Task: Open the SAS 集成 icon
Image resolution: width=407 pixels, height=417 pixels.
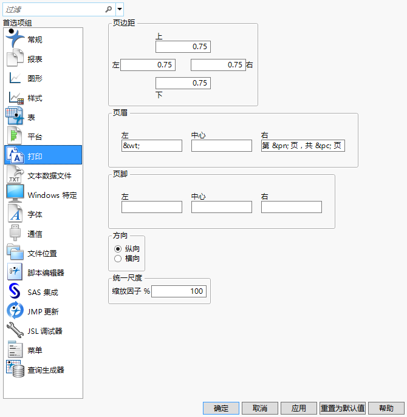Action: [x=15, y=291]
